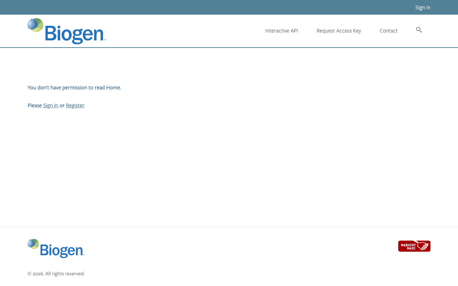Select the "You don't have permission to read Home." text
This screenshot has height=286, width=458.
click(x=74, y=88)
